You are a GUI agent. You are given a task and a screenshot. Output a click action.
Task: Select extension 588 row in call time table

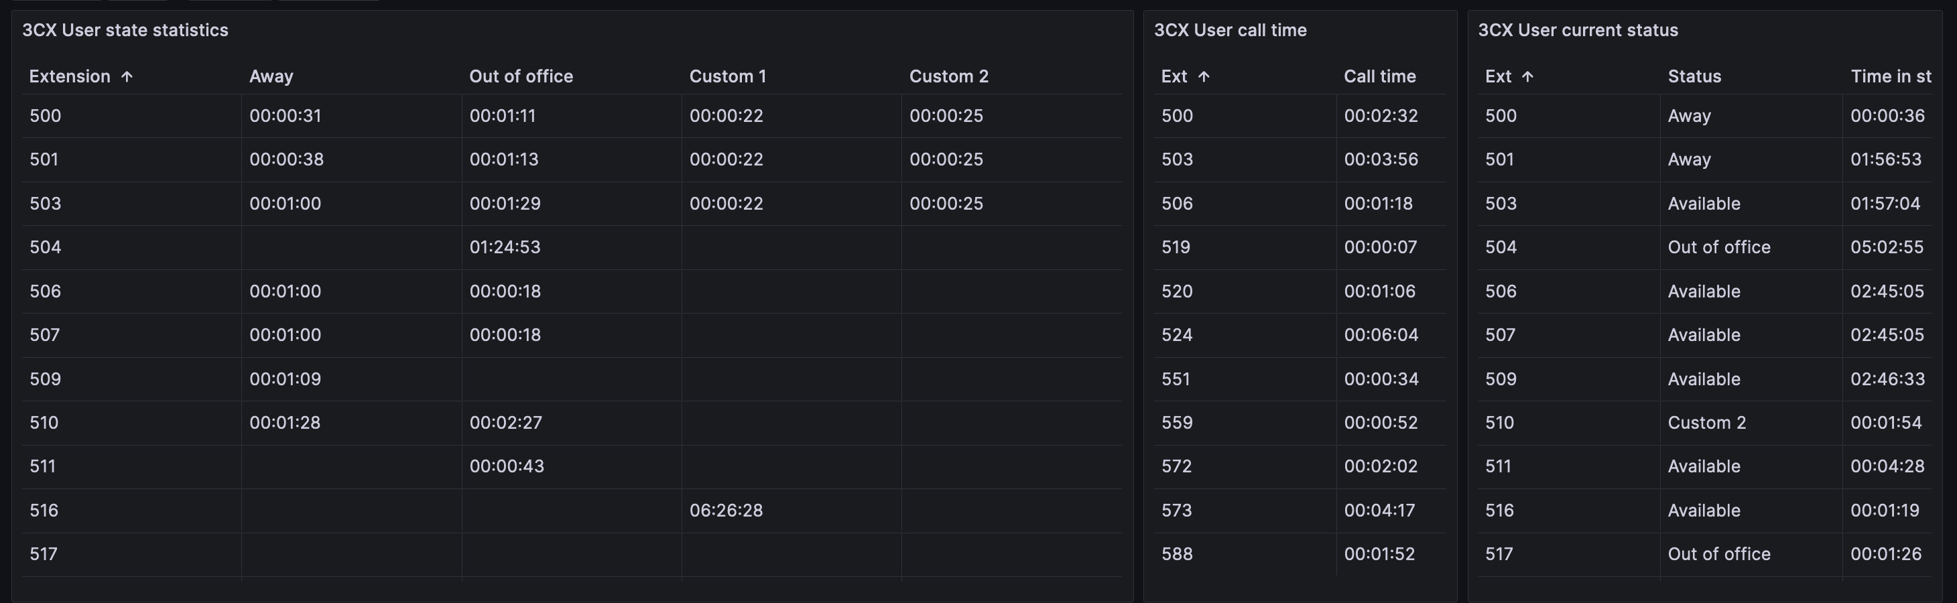tap(1177, 553)
